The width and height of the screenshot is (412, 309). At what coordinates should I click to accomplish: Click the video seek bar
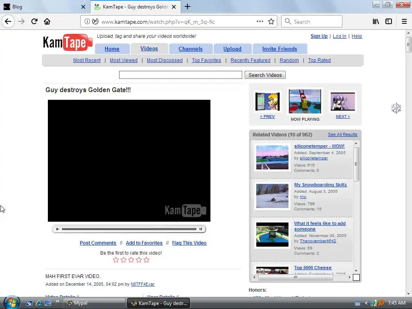129,229
